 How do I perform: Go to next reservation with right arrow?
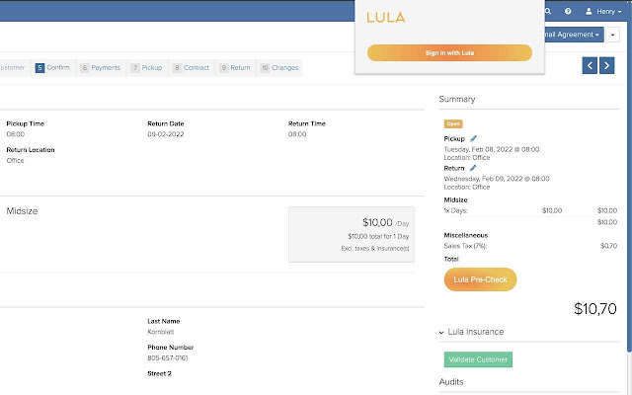(x=607, y=66)
